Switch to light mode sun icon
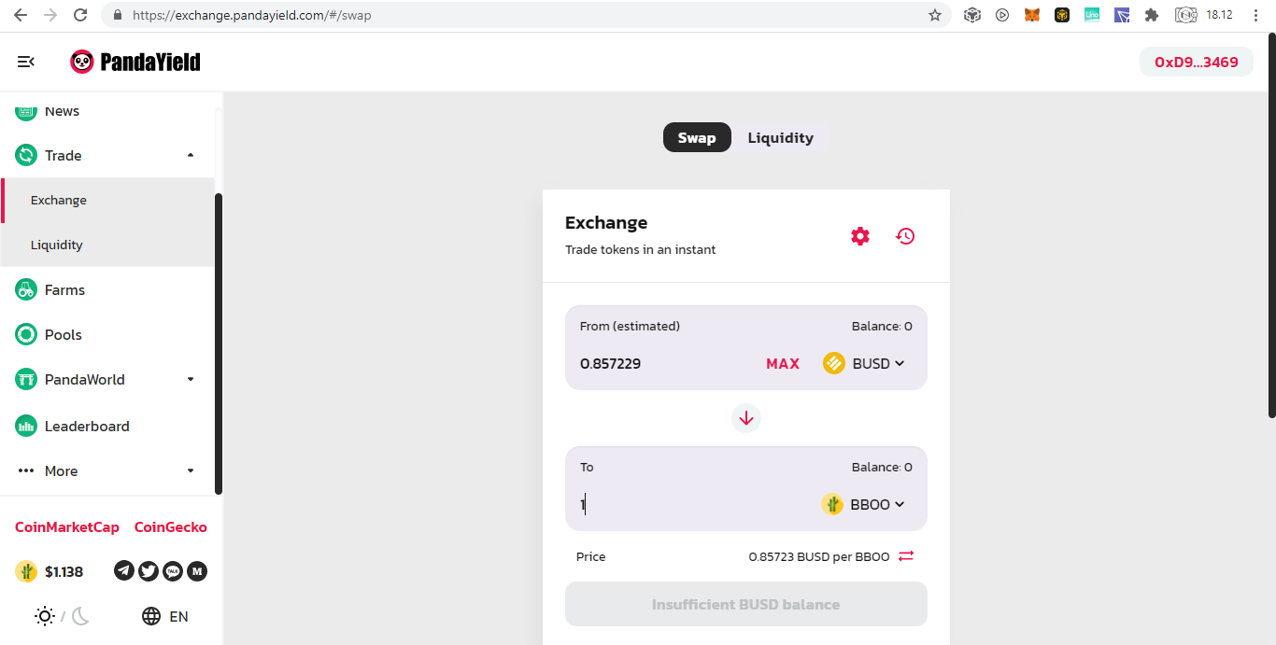 (x=44, y=616)
